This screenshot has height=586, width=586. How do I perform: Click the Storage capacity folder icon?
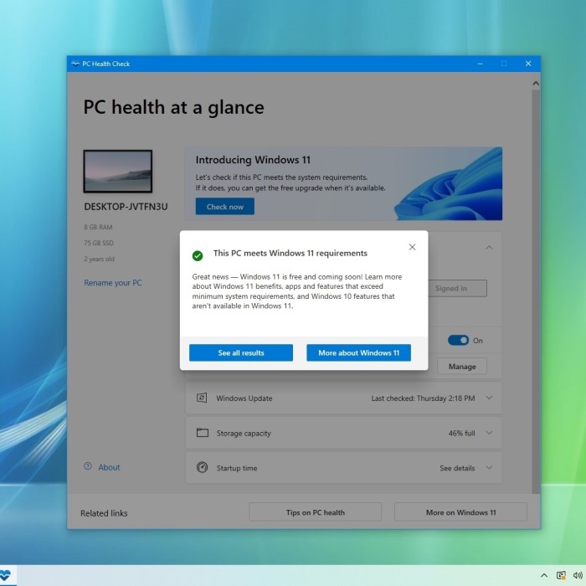tap(203, 433)
